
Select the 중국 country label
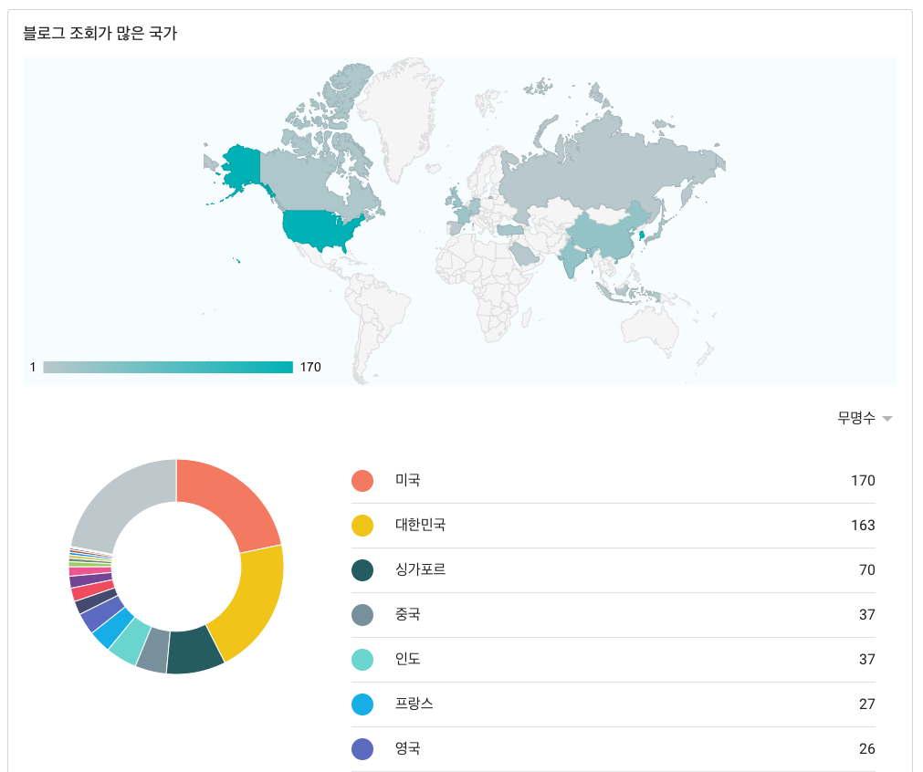[407, 614]
